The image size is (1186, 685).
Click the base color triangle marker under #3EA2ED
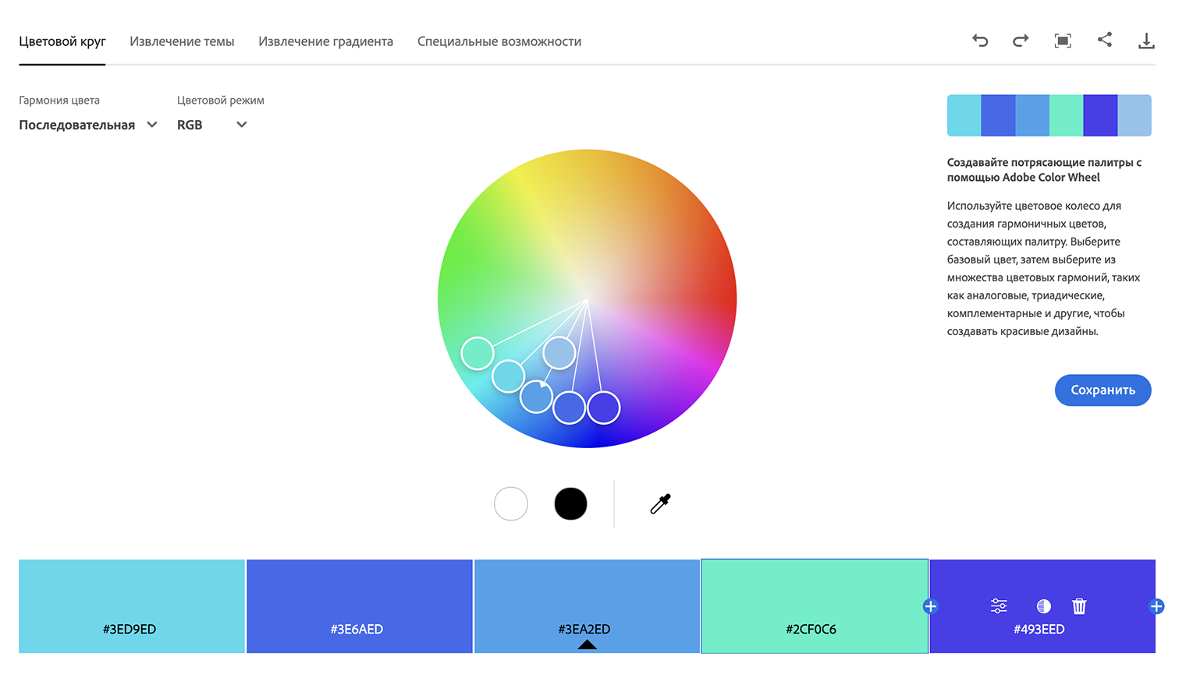pyautogui.click(x=587, y=644)
